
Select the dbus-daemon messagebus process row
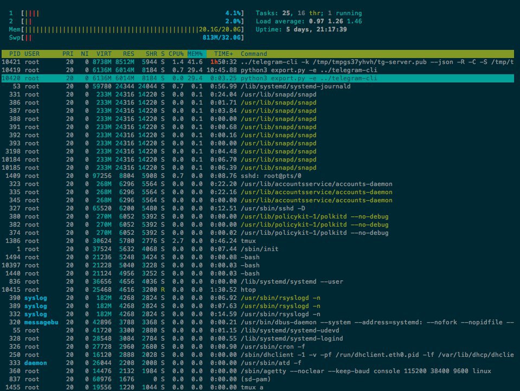click(258, 322)
